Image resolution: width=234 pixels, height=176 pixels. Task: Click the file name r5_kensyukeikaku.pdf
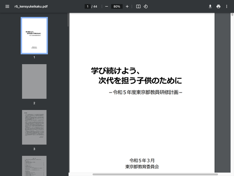coord(31,6)
